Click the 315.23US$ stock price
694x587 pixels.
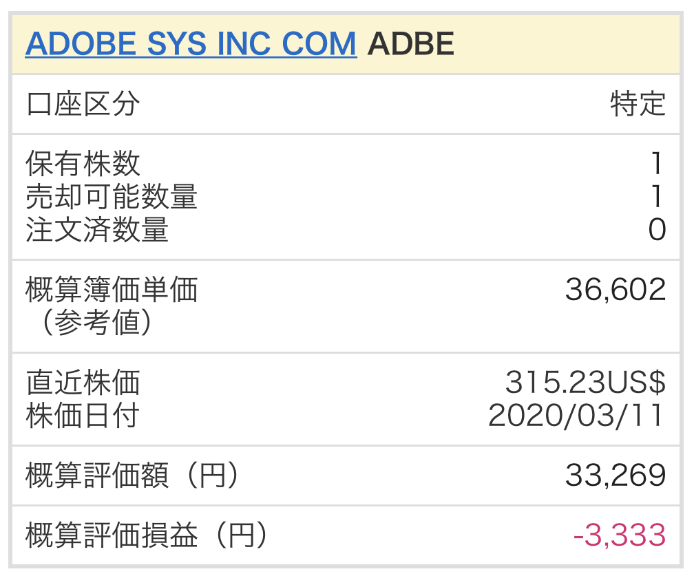coord(585,382)
